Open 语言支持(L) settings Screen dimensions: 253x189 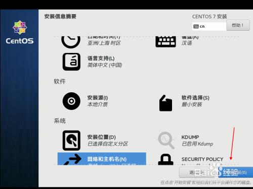point(101,58)
